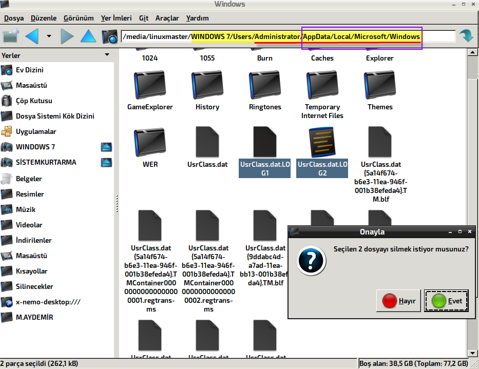Expand the Yerler side panel dropdown
This screenshot has height=369, width=479.
coord(107,55)
